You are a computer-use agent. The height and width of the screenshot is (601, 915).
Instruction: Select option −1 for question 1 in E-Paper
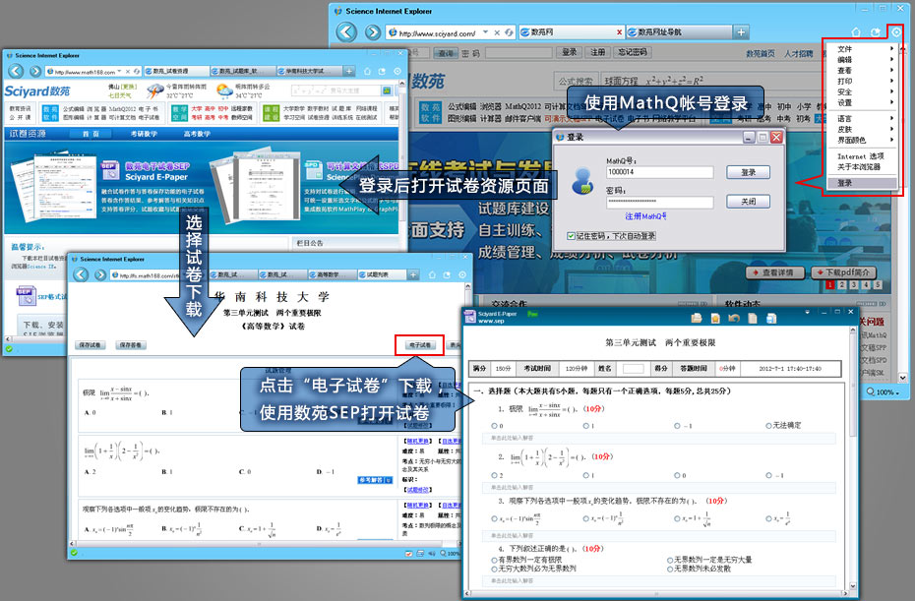click(677, 426)
